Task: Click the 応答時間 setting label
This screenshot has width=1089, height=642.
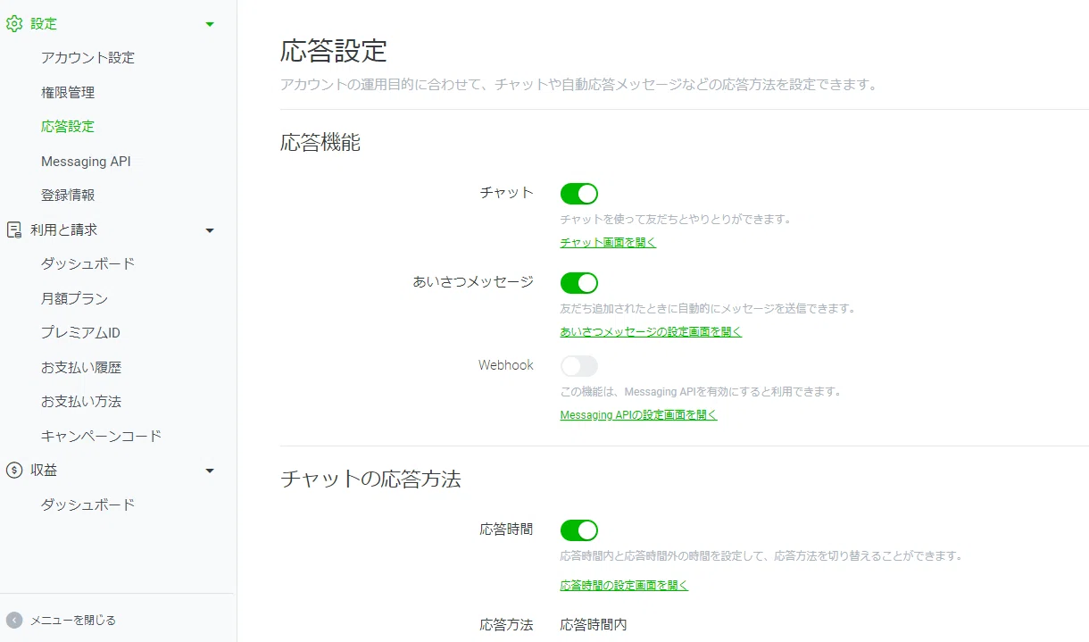Action: point(506,529)
